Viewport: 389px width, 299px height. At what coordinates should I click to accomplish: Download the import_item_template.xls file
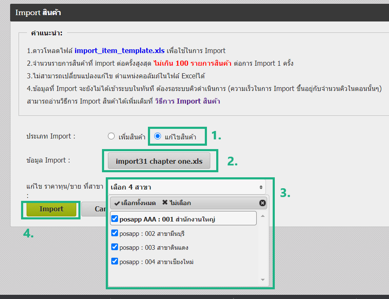pyautogui.click(x=119, y=51)
